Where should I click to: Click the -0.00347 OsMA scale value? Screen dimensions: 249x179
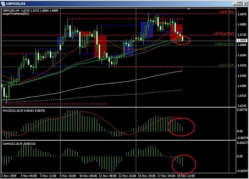pos(242,171)
